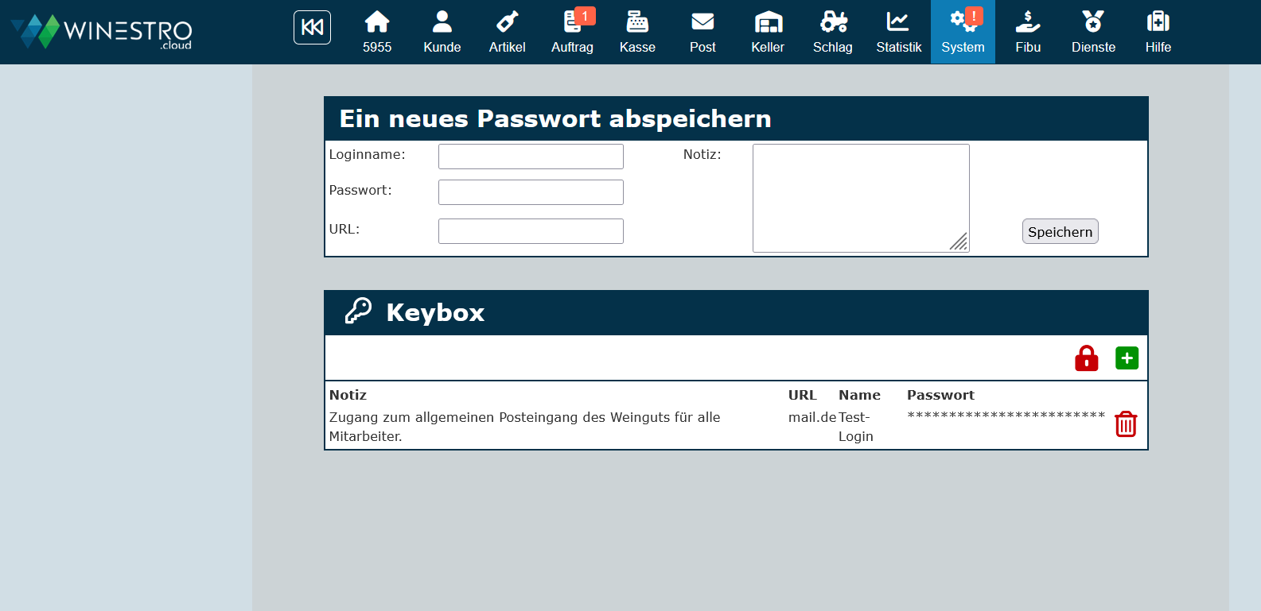Image resolution: width=1261 pixels, height=611 pixels.
Task: Open the Schlag tractor menu
Action: click(832, 32)
